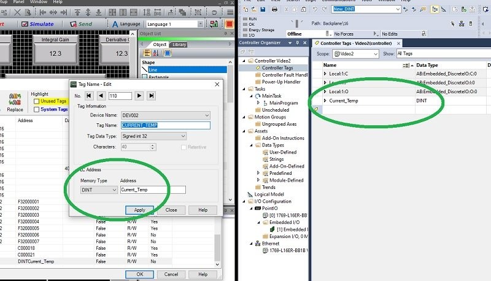Go to last tag record in the Tag Name dialog
The height and width of the screenshot is (281, 491).
click(x=151, y=96)
